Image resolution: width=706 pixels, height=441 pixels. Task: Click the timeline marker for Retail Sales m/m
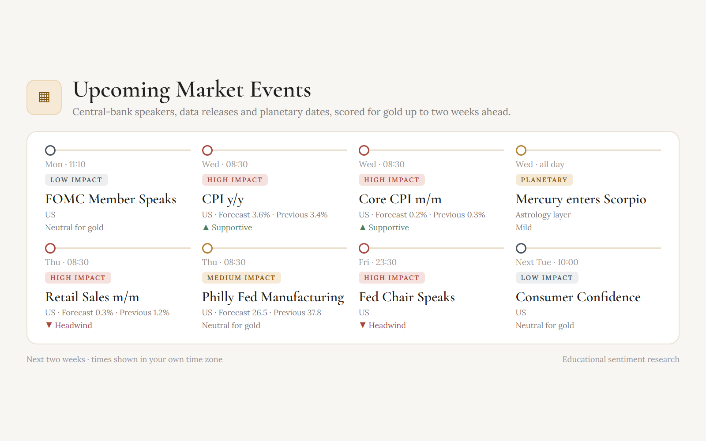[50, 248]
